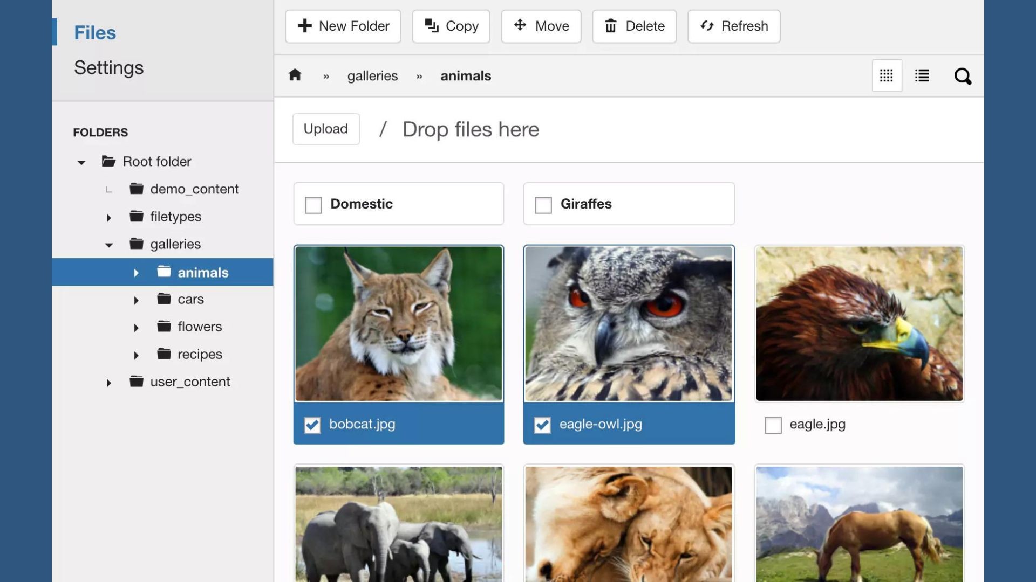Screen dimensions: 1036x582
Task: Check the eagle.jpg checkbox
Action: click(773, 425)
